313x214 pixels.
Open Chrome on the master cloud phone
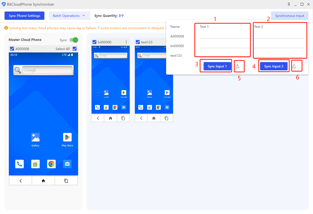[x=51, y=164]
